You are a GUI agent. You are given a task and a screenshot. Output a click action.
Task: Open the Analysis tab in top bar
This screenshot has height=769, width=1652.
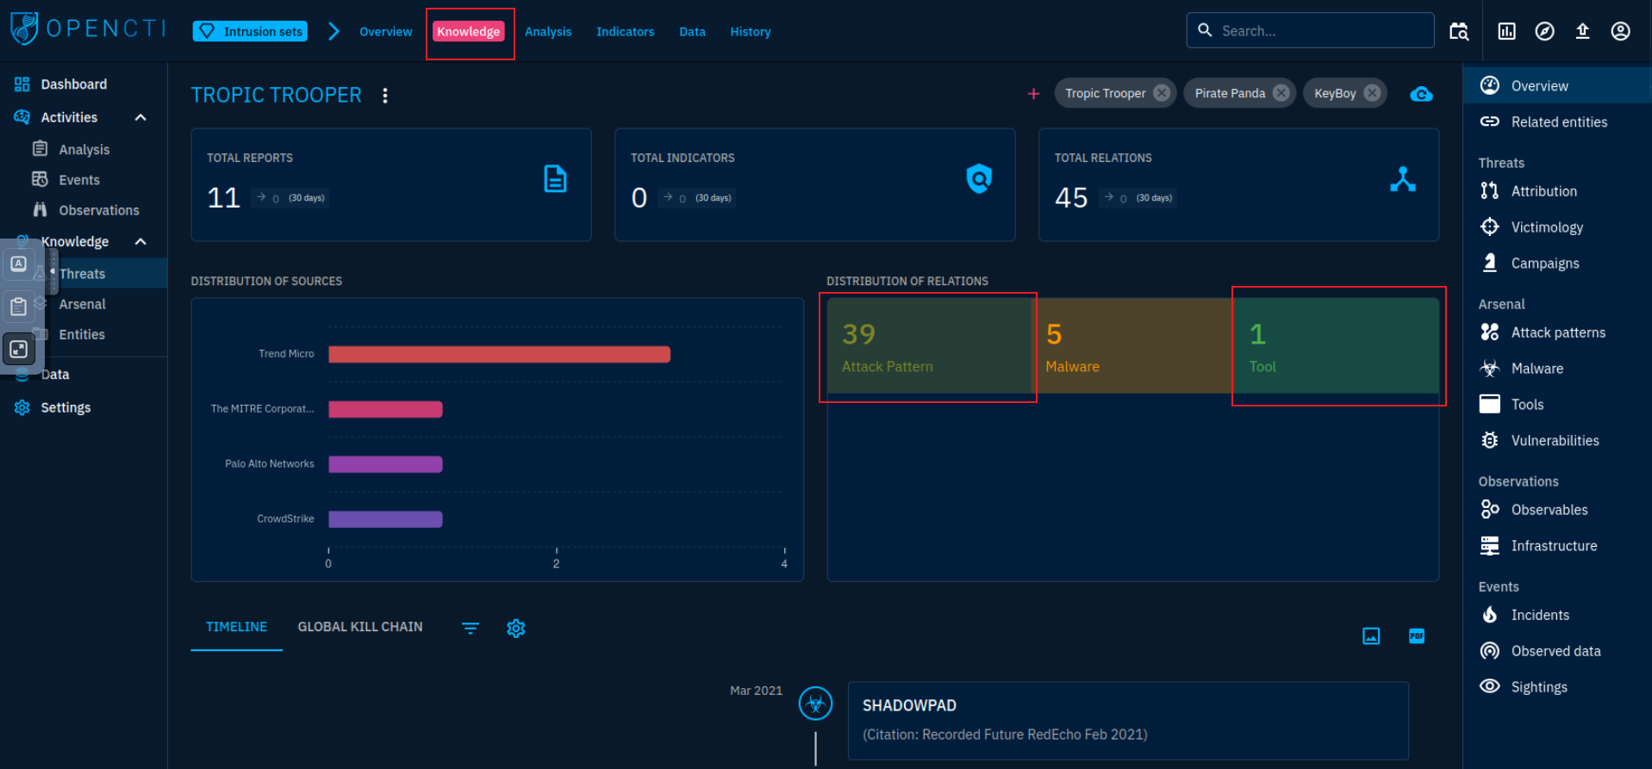pyautogui.click(x=548, y=32)
